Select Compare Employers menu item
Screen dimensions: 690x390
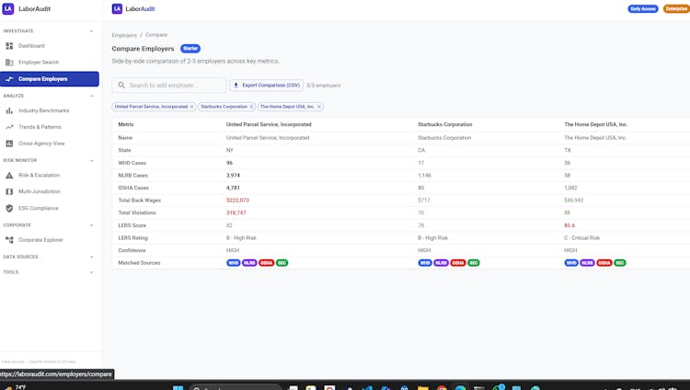[50, 79]
